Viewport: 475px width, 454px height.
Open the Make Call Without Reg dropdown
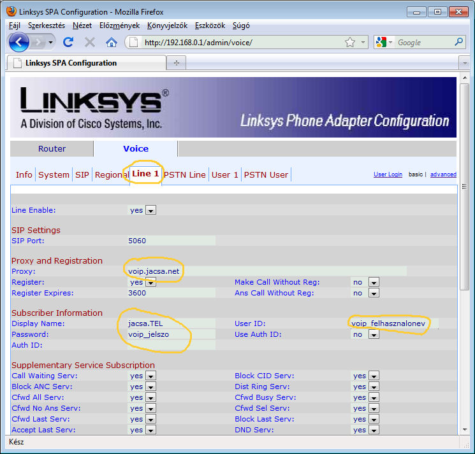374,282
